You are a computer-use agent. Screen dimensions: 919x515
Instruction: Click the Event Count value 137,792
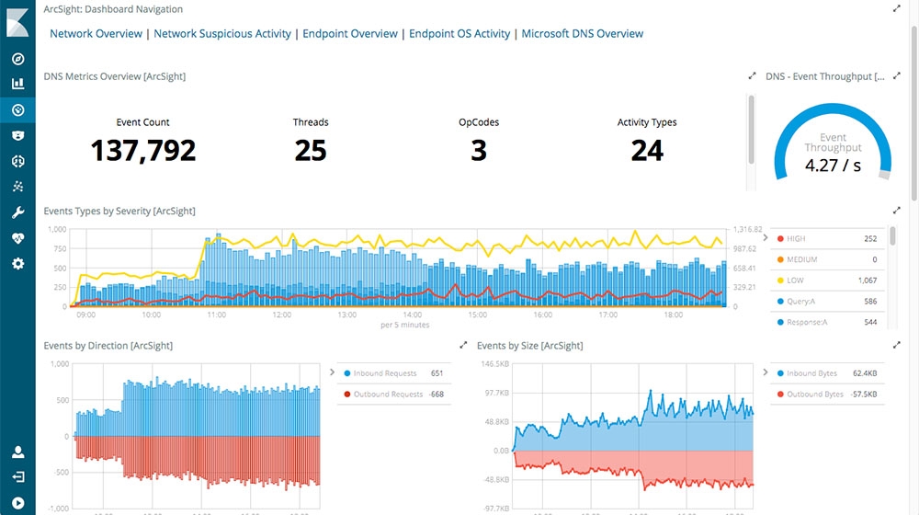coord(143,150)
